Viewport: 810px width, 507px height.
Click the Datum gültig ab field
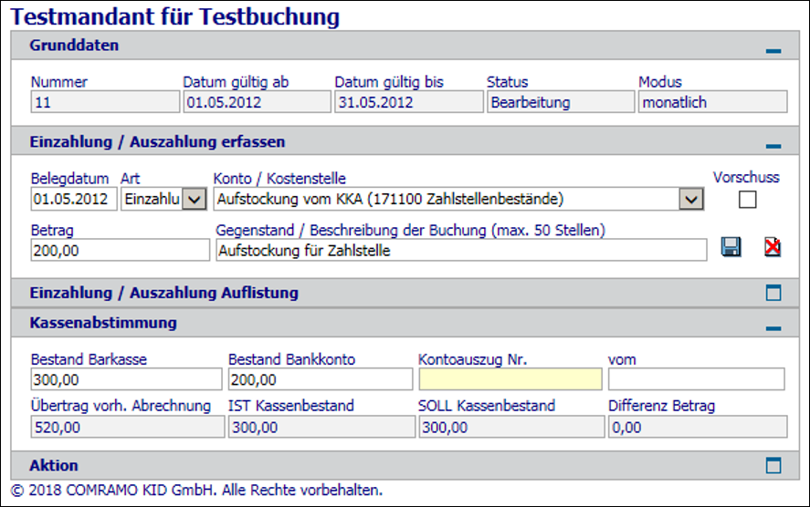[257, 102]
